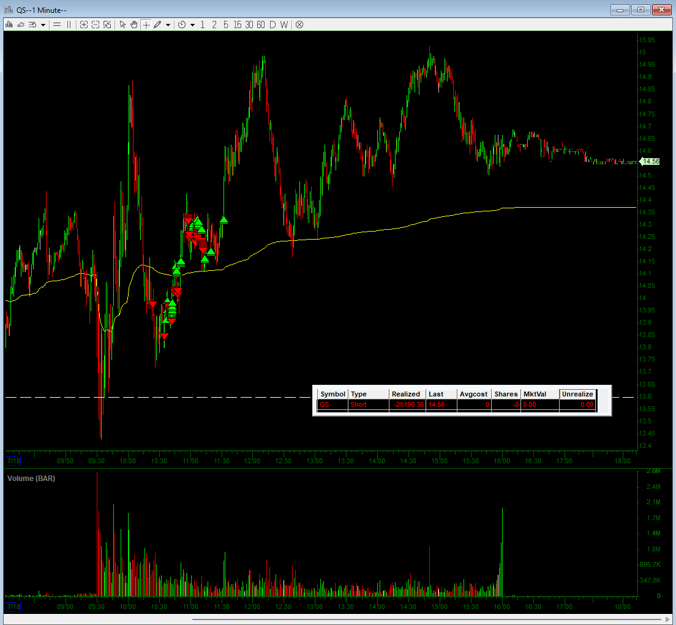
Task: Maximize the QS chart window
Action: point(640,9)
